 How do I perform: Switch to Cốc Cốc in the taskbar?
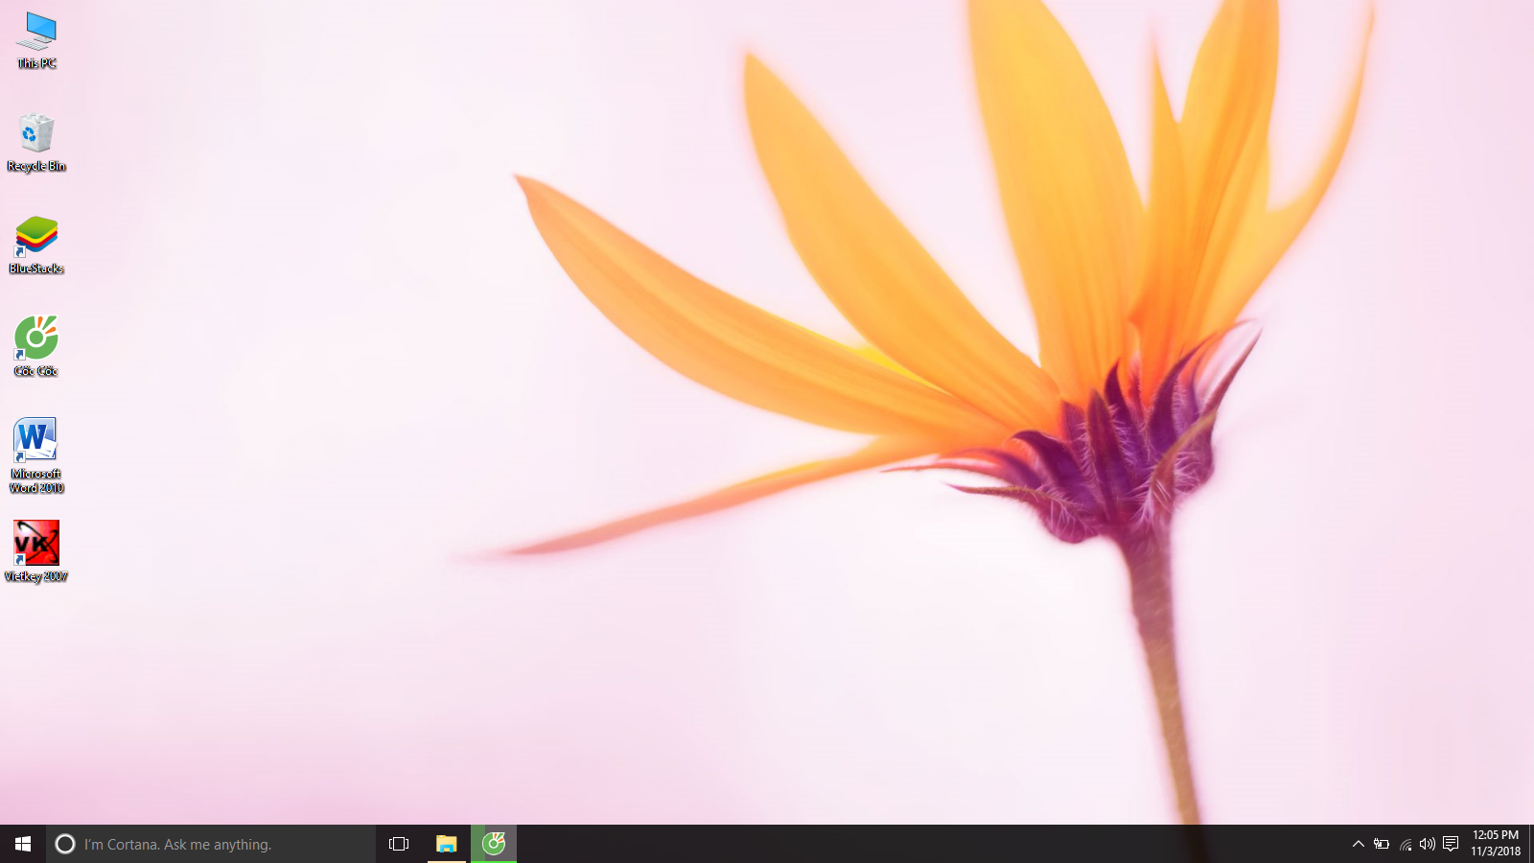tap(494, 844)
